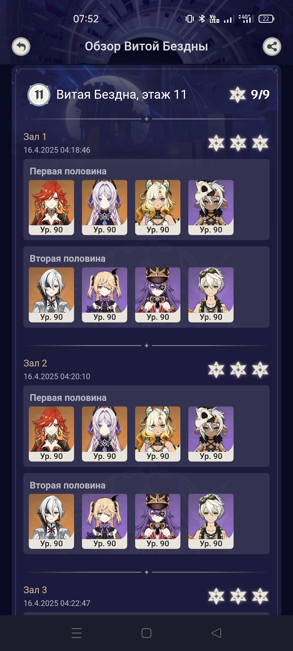The image size is (293, 651).
Task: Select lavender-haired character in Зал 2 first half
Action: (104, 434)
